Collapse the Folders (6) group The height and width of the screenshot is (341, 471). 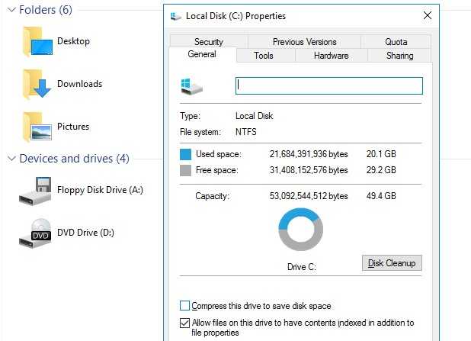(11, 10)
